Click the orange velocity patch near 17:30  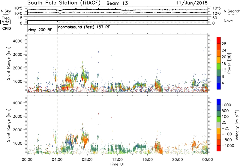(x=158, y=147)
